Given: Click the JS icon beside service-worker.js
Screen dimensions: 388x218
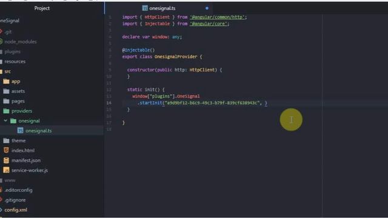Looking at the screenshot, I should (6, 170).
